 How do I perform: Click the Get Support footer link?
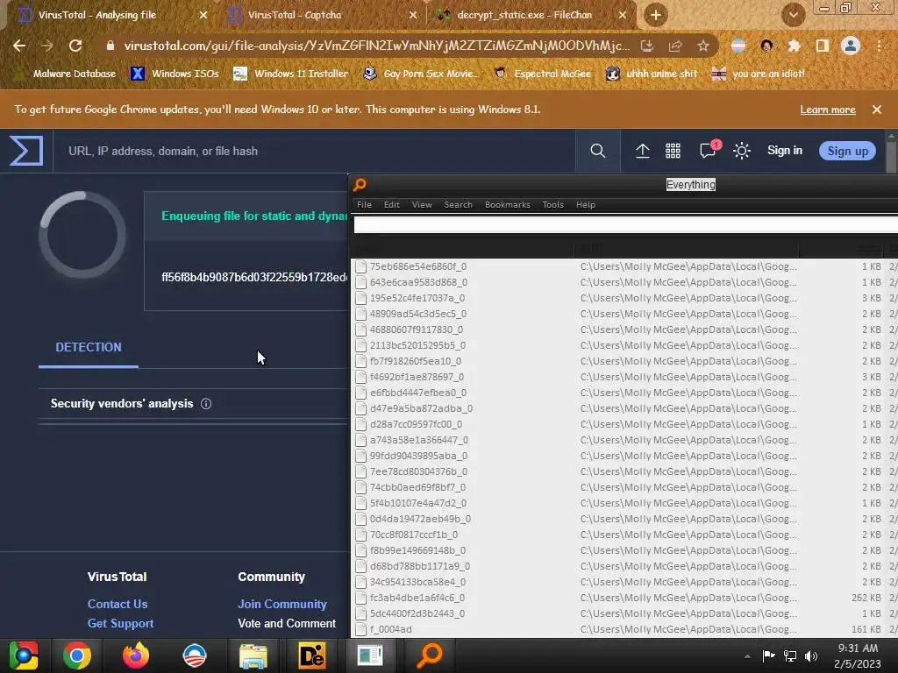click(x=120, y=623)
